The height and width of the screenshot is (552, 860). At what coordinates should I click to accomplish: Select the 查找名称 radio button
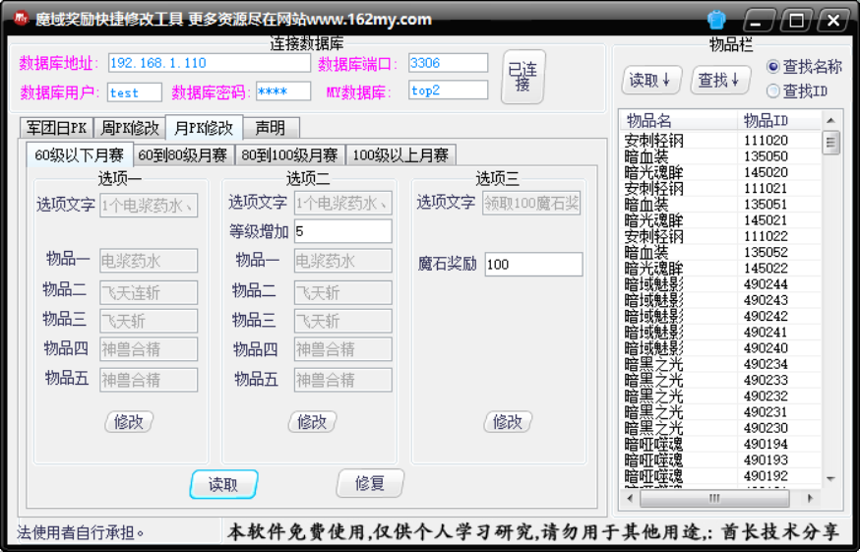click(773, 67)
